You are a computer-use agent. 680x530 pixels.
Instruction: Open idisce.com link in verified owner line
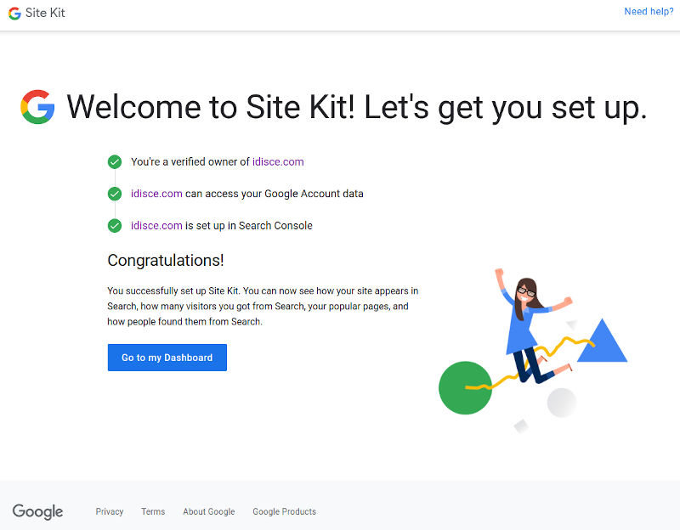[278, 161]
